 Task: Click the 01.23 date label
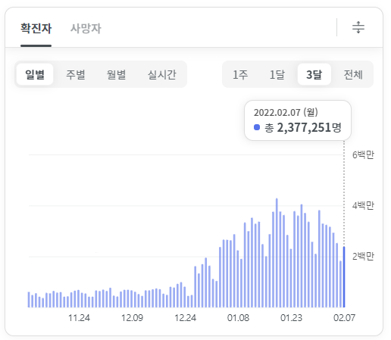coord(291,318)
